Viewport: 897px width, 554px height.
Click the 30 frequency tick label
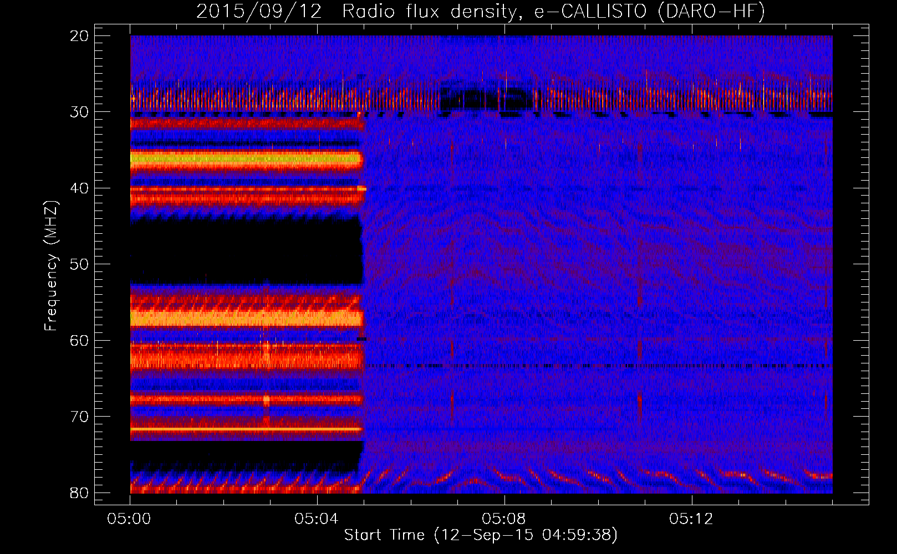click(80, 112)
